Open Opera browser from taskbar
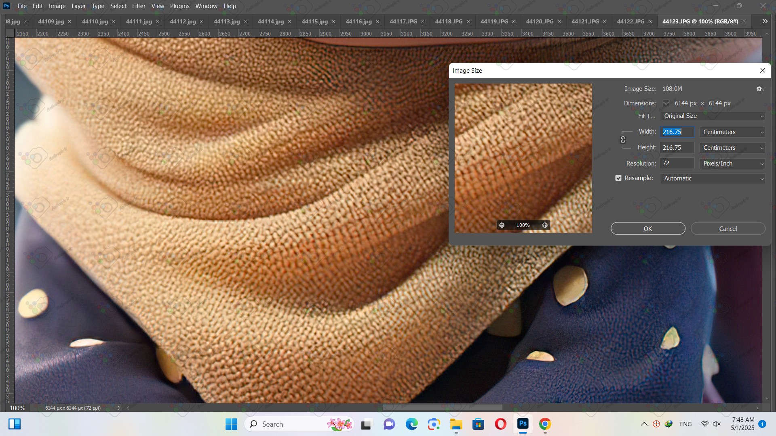 tap(500, 424)
